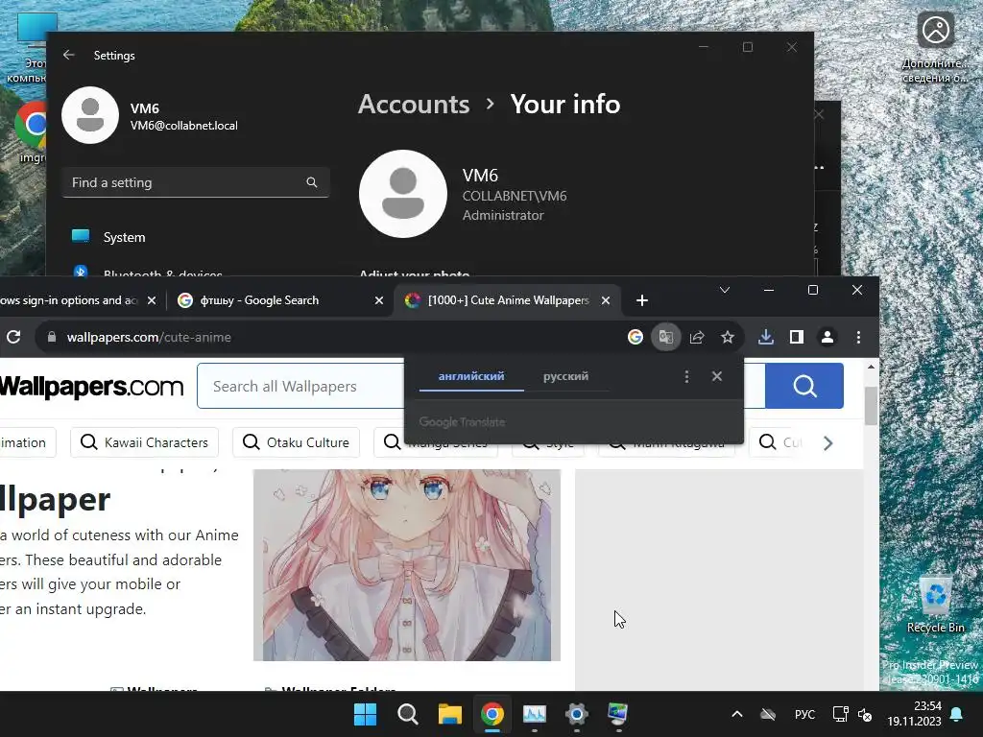Open clock and date 23:54 19.11.2023
The image size is (983, 737).
[914, 714]
